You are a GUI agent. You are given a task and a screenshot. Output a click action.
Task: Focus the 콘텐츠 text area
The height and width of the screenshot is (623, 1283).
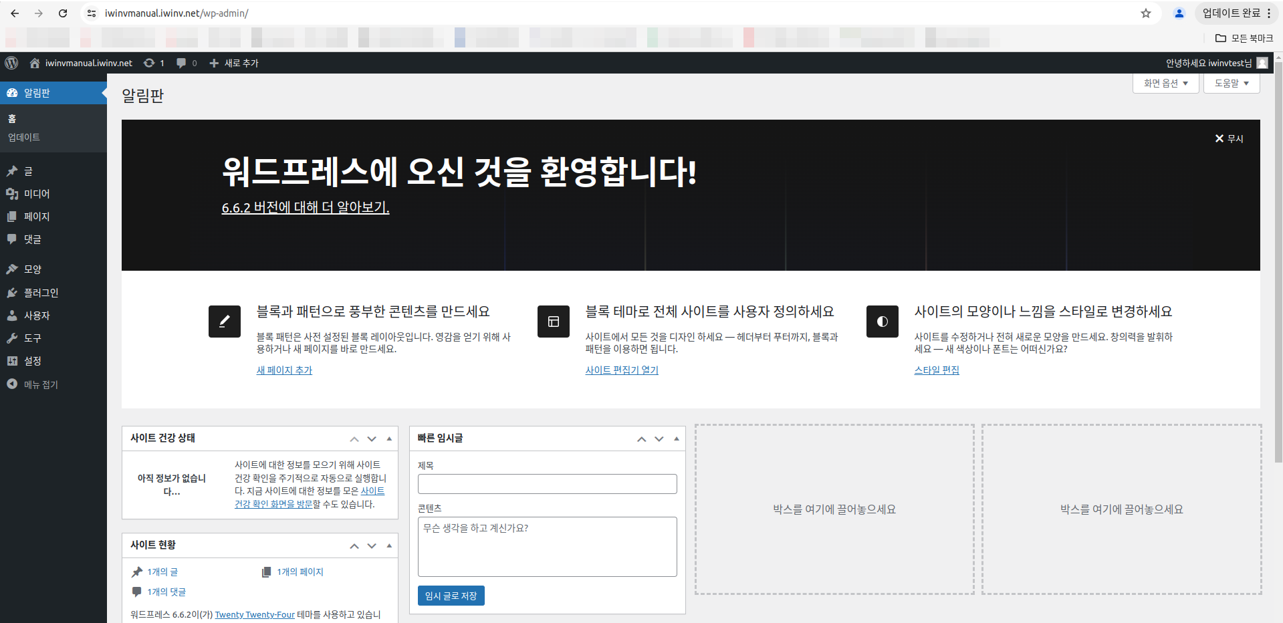point(548,547)
